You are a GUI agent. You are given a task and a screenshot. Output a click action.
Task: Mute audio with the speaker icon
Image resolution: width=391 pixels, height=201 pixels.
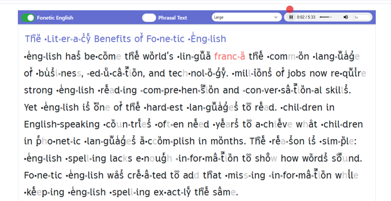[x=346, y=17]
